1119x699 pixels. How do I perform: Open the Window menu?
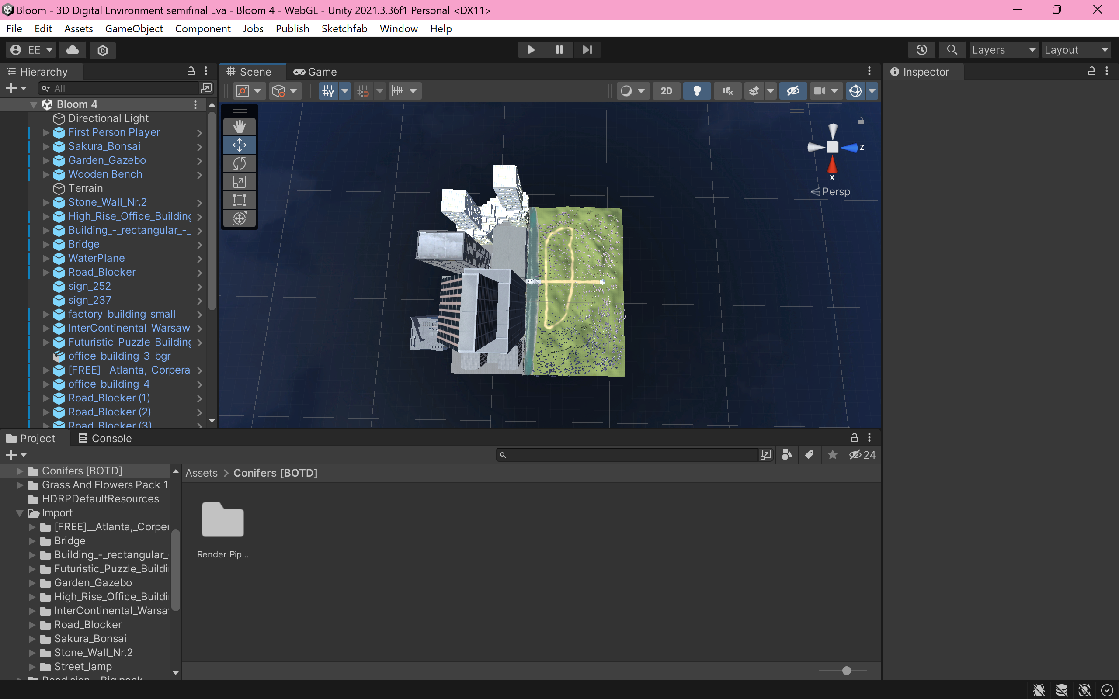(x=399, y=29)
